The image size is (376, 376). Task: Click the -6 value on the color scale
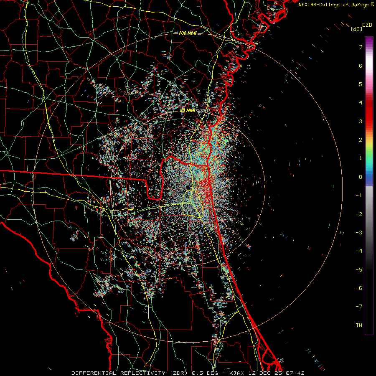pyautogui.click(x=359, y=288)
